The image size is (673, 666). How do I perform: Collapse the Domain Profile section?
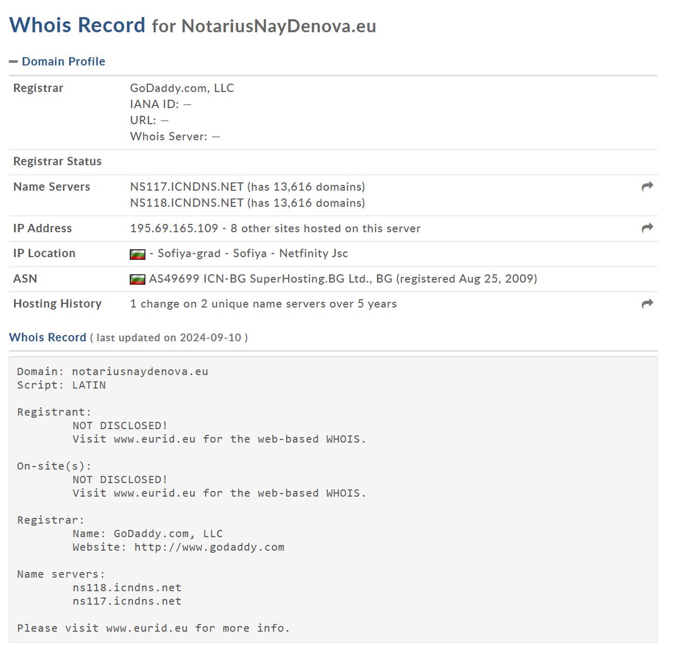coord(57,62)
